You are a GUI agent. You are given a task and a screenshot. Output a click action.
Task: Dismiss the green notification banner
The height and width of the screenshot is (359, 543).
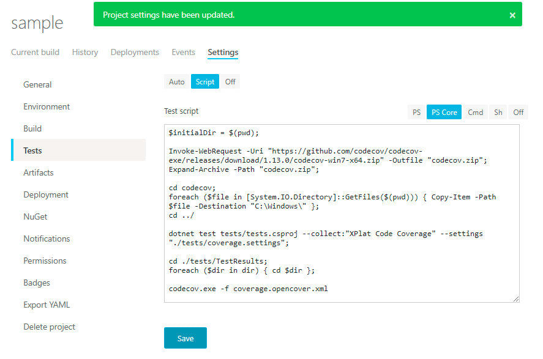pos(512,15)
